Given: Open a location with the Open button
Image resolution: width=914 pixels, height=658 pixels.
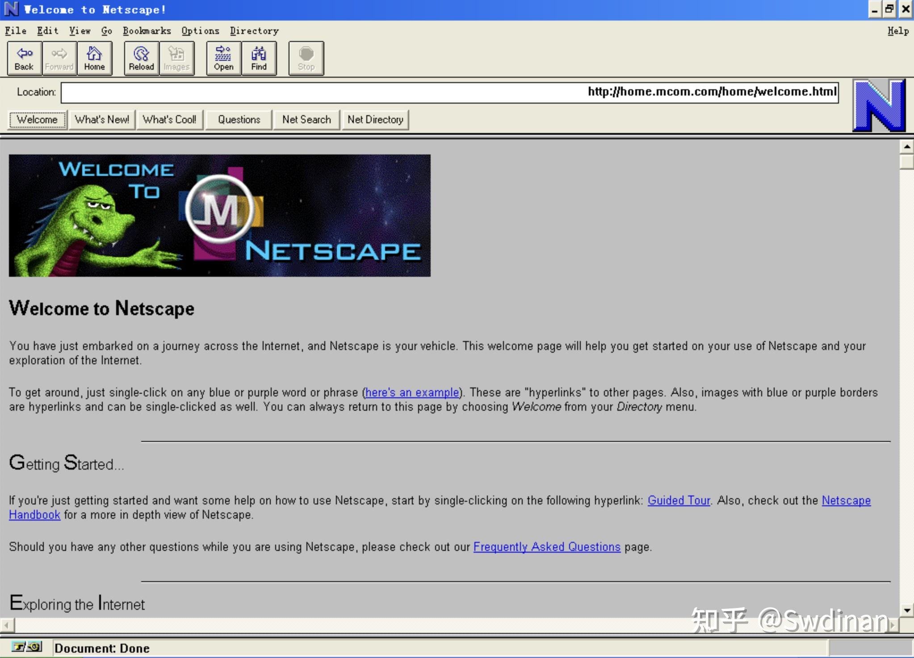Looking at the screenshot, I should (x=223, y=58).
